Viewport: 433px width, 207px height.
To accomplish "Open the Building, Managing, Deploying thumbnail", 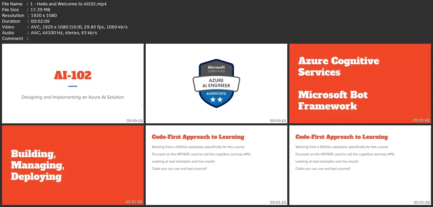I will pyautogui.click(x=73, y=165).
